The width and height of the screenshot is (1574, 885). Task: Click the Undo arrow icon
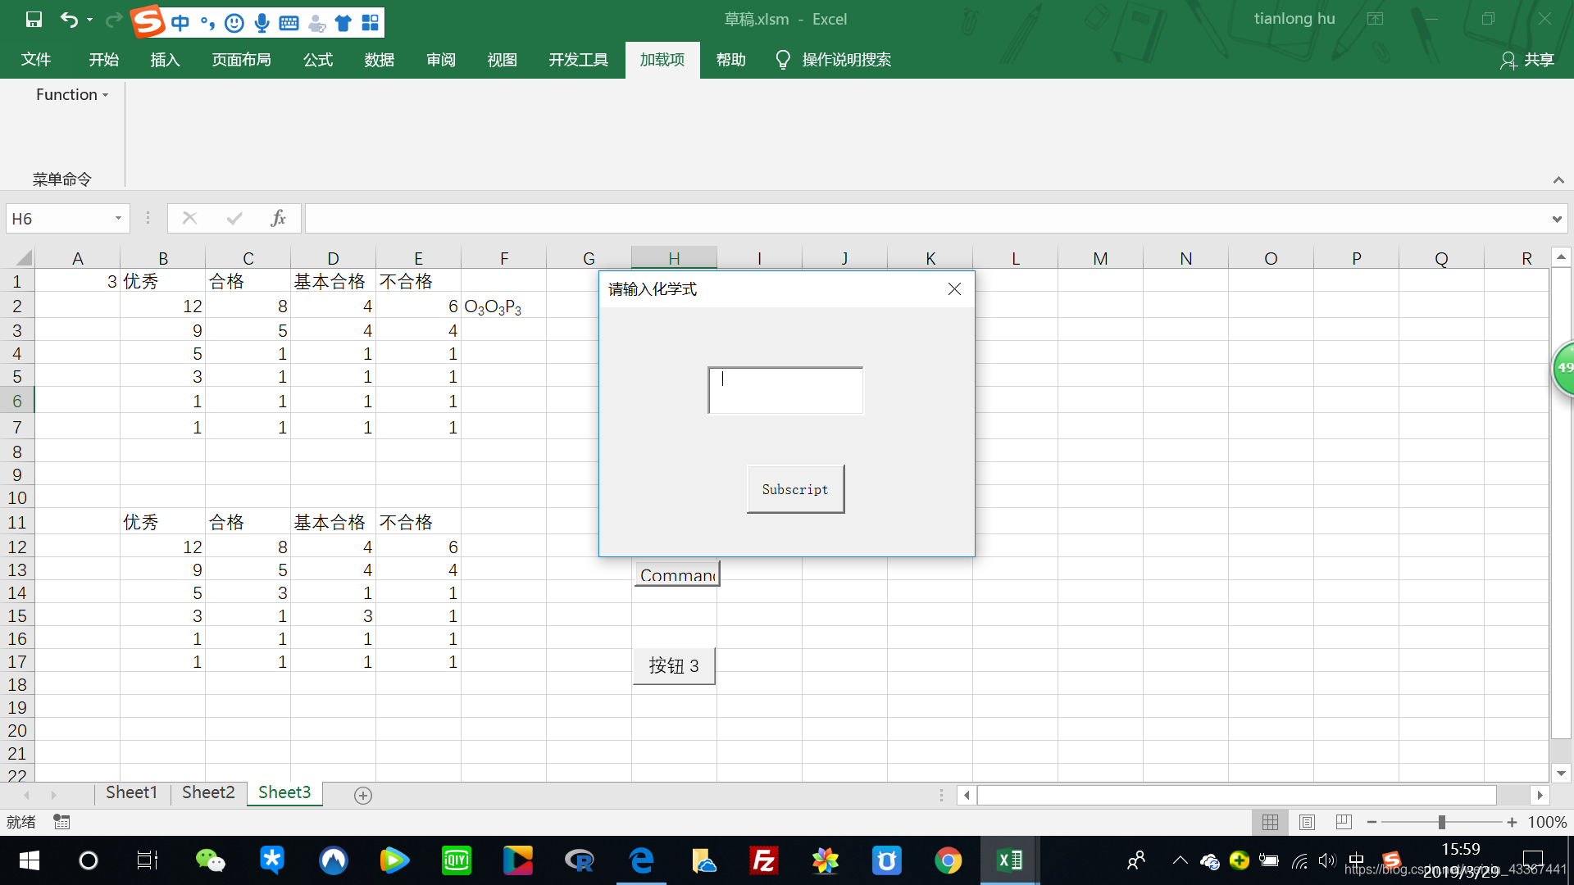[69, 20]
